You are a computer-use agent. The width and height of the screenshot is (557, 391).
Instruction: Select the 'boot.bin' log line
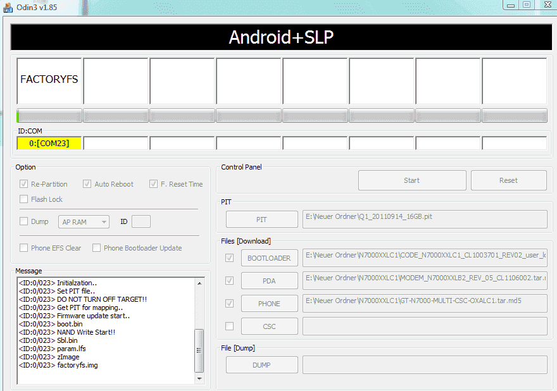(x=51, y=324)
